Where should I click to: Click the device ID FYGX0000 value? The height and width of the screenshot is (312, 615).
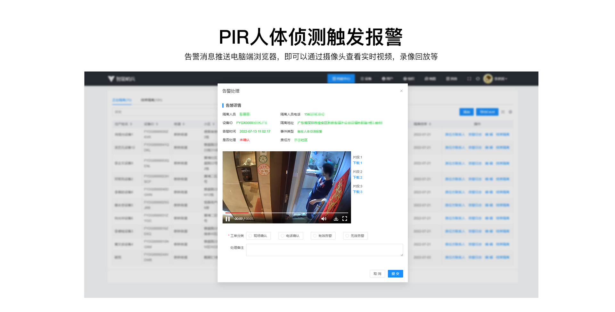(x=252, y=123)
